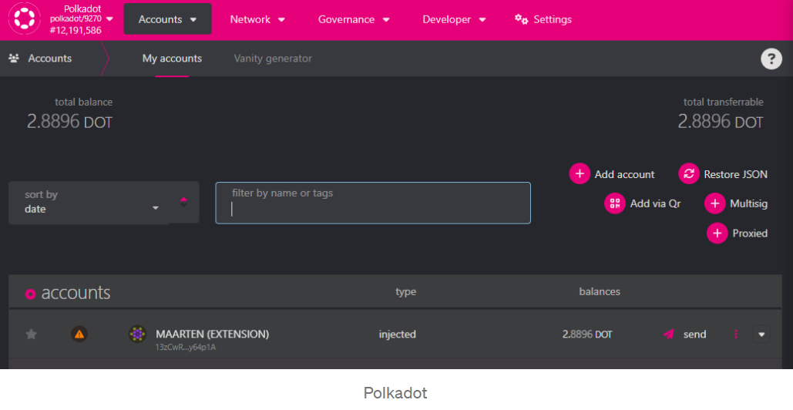This screenshot has height=410, width=793.
Task: Click the Restore JSON refresh icon
Action: (x=689, y=174)
